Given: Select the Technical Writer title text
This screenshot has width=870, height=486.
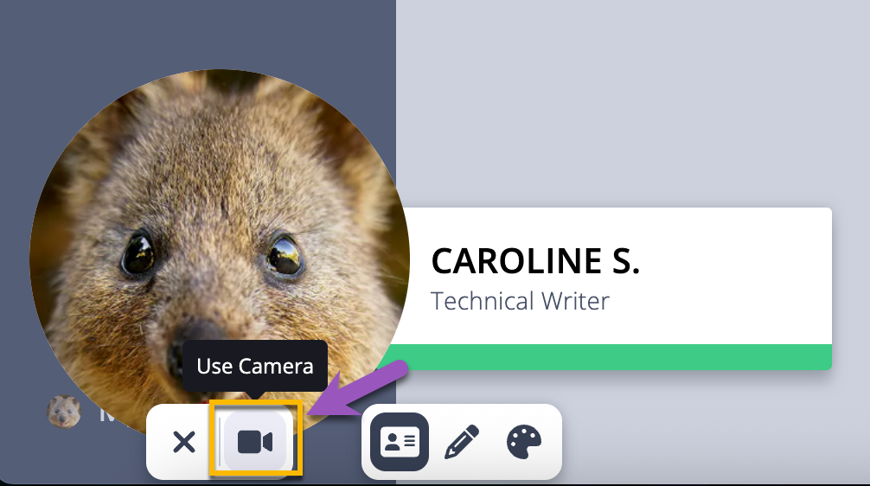Looking at the screenshot, I should click(x=520, y=301).
